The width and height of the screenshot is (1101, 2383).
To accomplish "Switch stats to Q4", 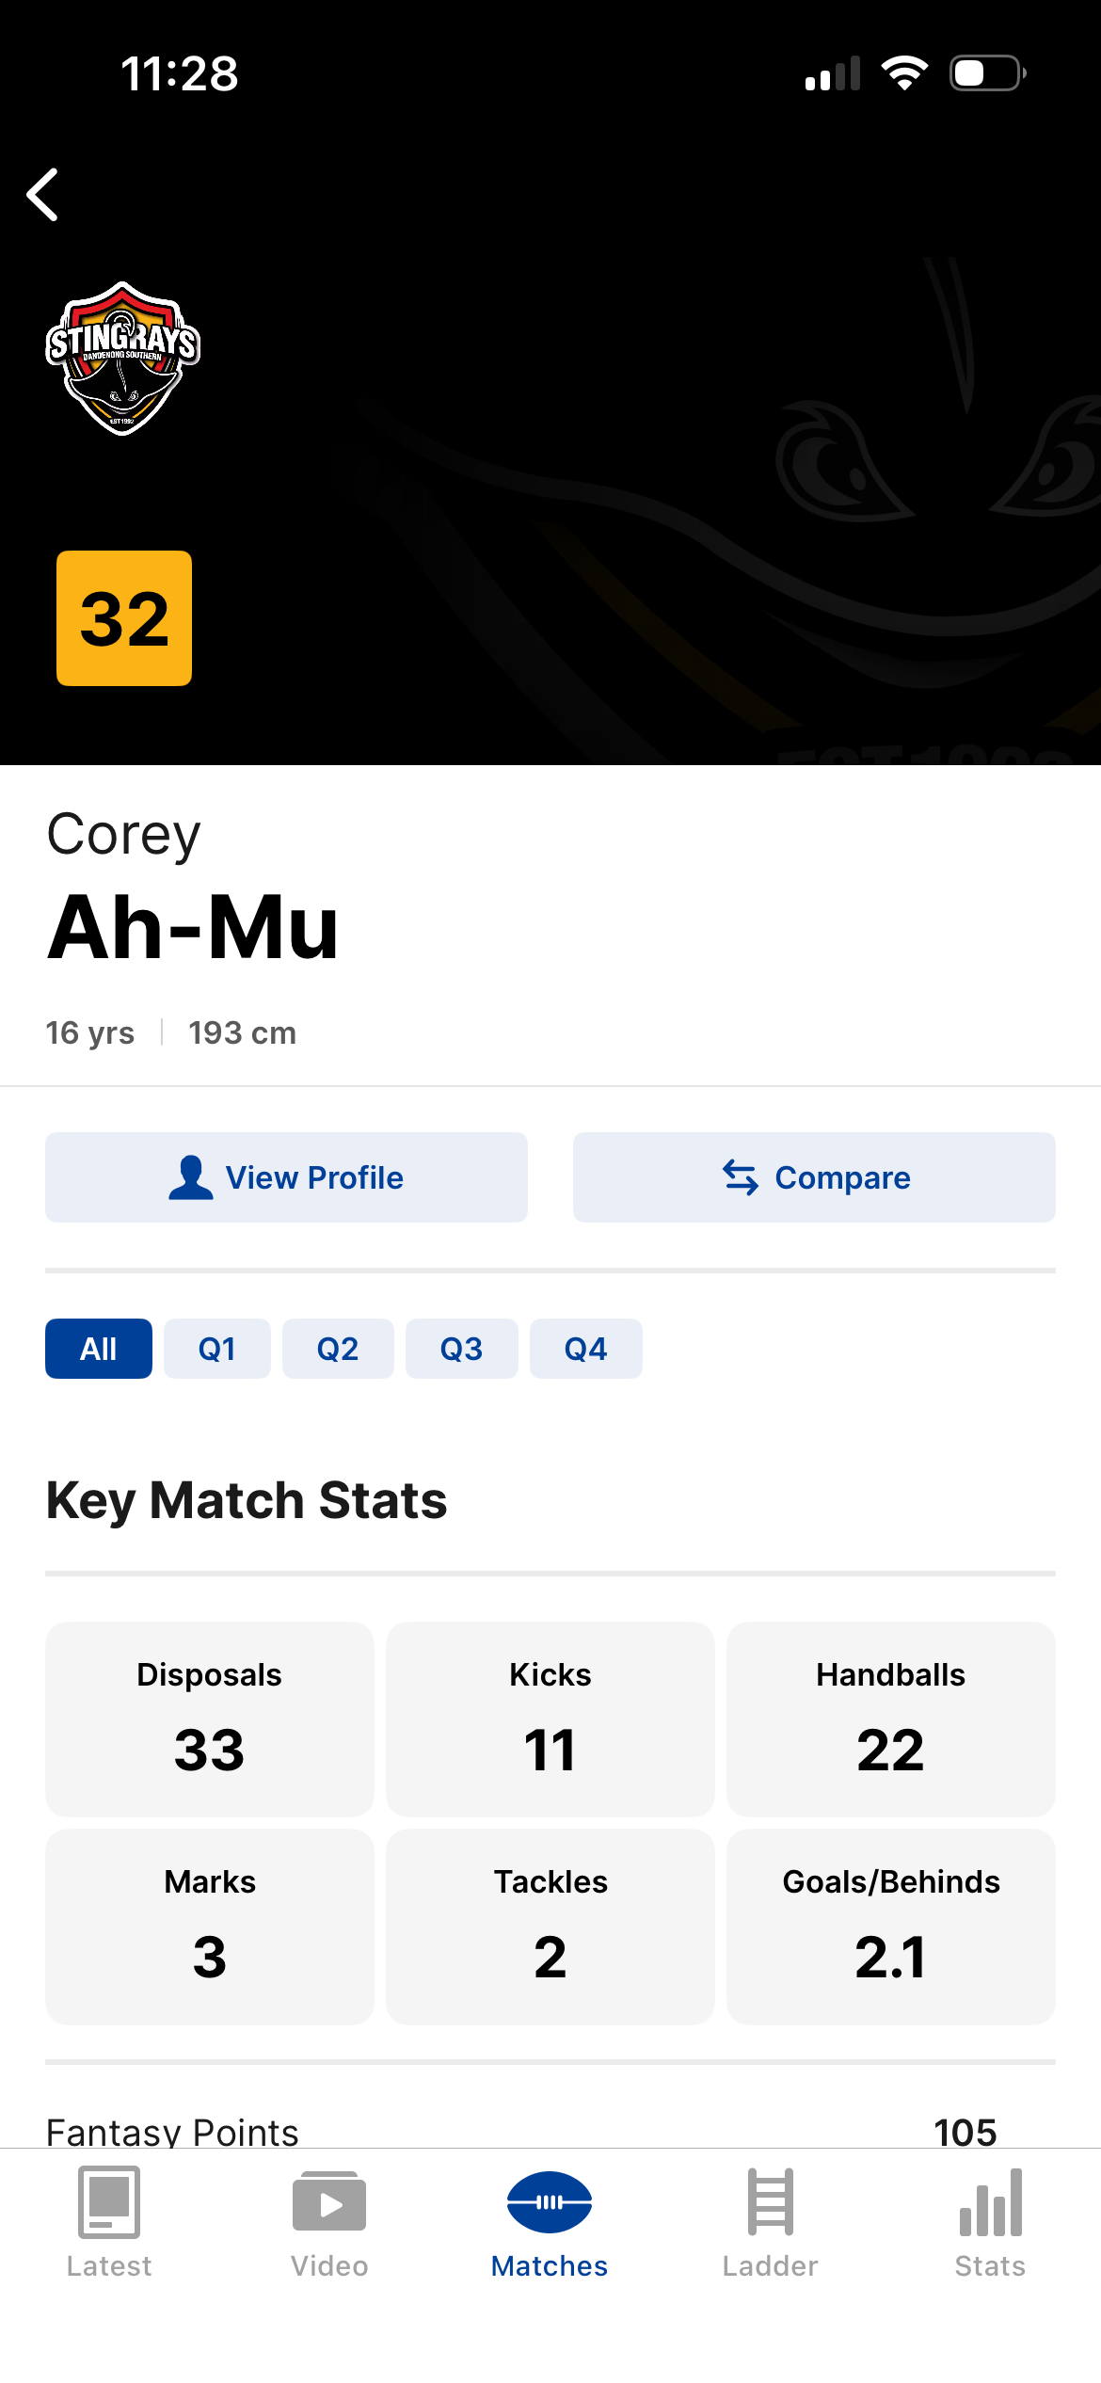I will pyautogui.click(x=585, y=1349).
